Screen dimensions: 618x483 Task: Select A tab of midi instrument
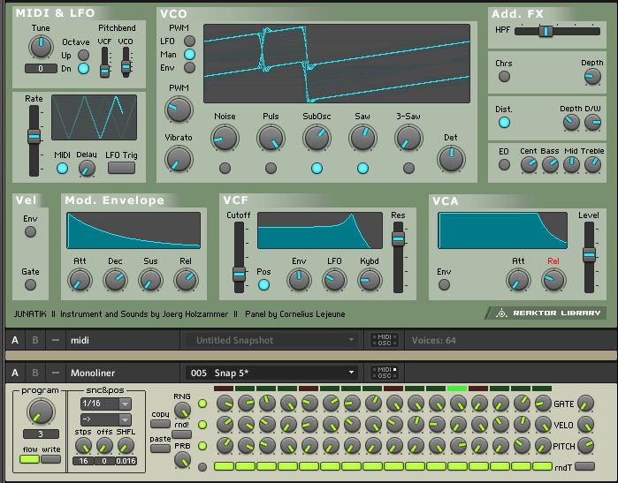coord(15,340)
